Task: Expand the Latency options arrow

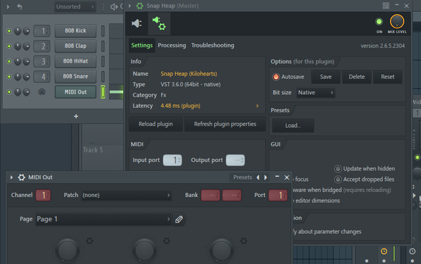Action: (x=257, y=106)
